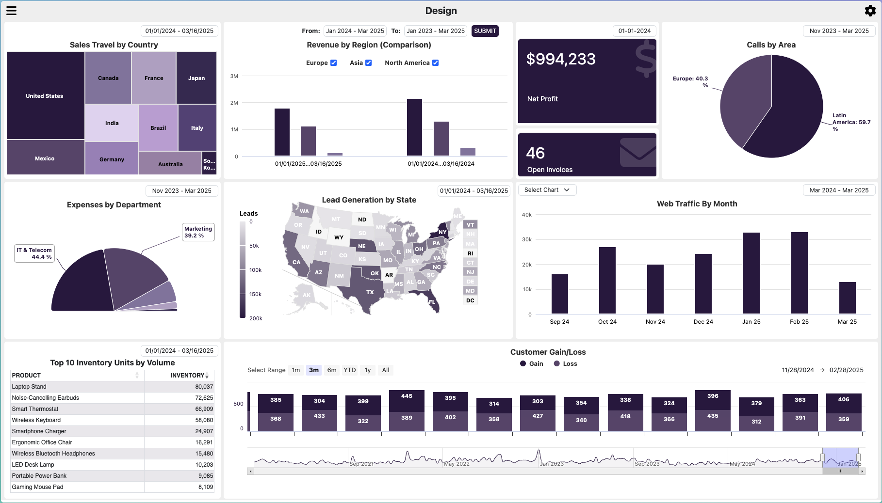This screenshot has width=882, height=503.
Task: Toggle the Loss series in Customer Gain/Loss legend
Action: (x=565, y=363)
